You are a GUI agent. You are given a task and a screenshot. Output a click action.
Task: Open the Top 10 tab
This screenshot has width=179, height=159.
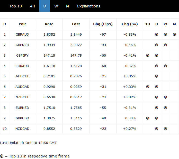coord(15,6)
